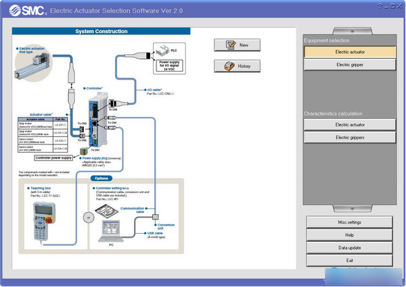Click the I/O cable label
Image resolution: width=406 pixels, height=287 pixels.
pyautogui.click(x=154, y=90)
